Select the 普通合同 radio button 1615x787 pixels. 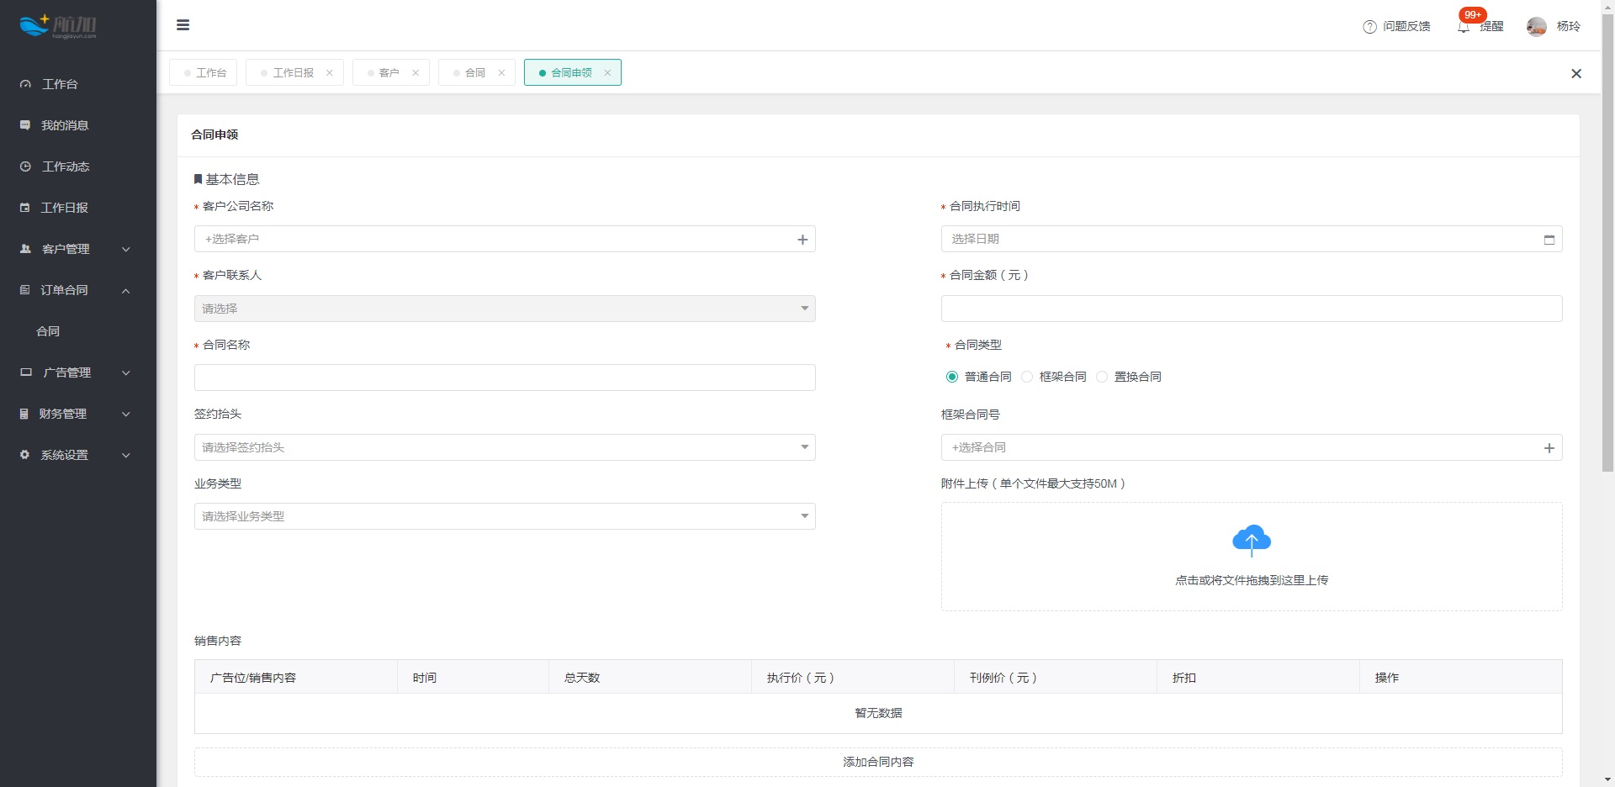pyautogui.click(x=952, y=377)
